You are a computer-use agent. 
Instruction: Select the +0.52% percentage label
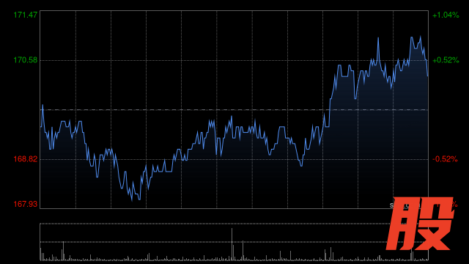point(446,60)
